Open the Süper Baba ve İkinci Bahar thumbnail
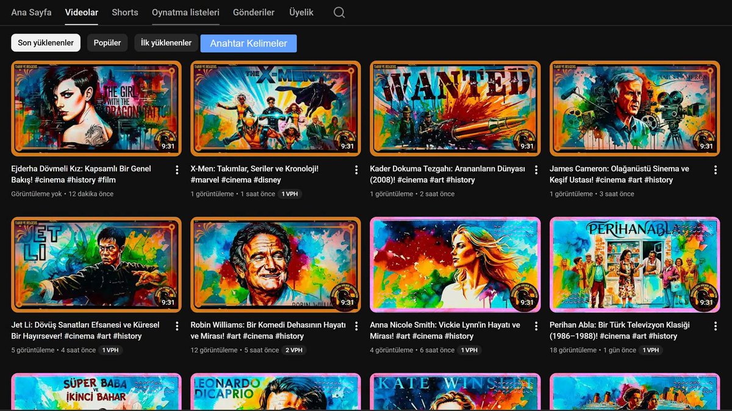The width and height of the screenshot is (732, 411). [96, 392]
